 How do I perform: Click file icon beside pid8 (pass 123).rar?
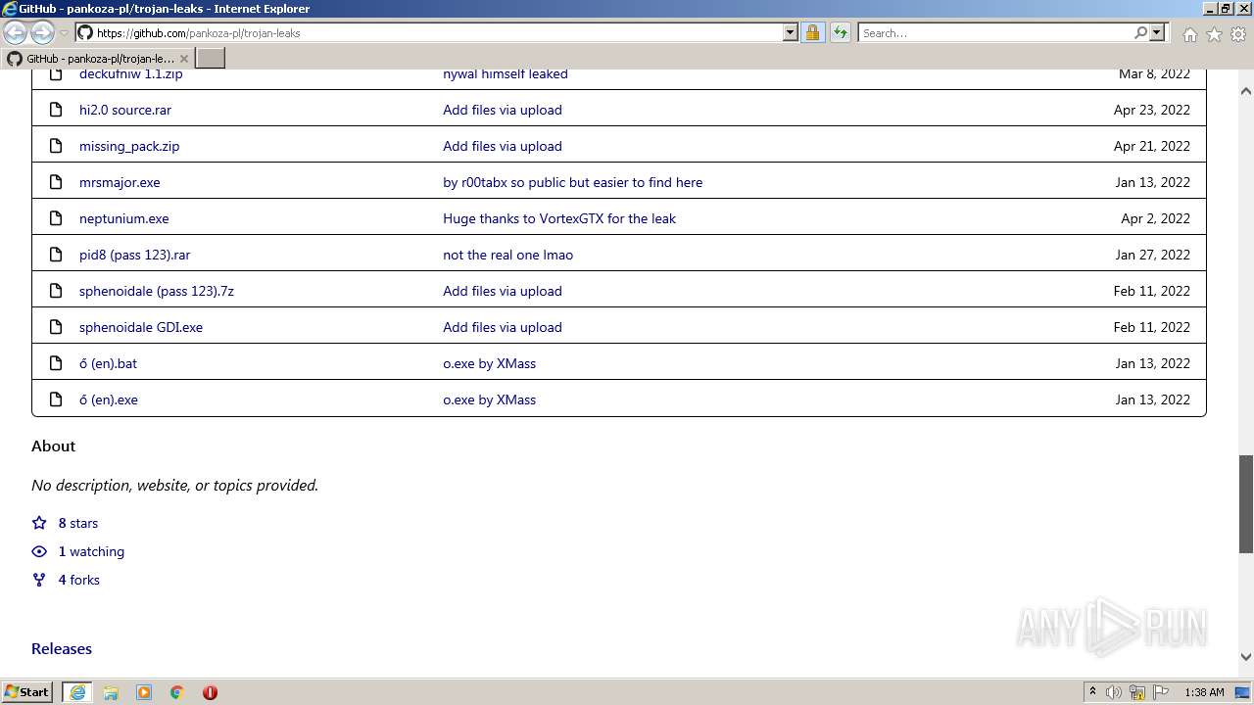click(57, 255)
